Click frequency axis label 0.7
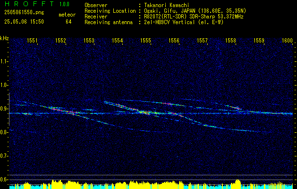297x189 pixels. [x=3, y=156]
